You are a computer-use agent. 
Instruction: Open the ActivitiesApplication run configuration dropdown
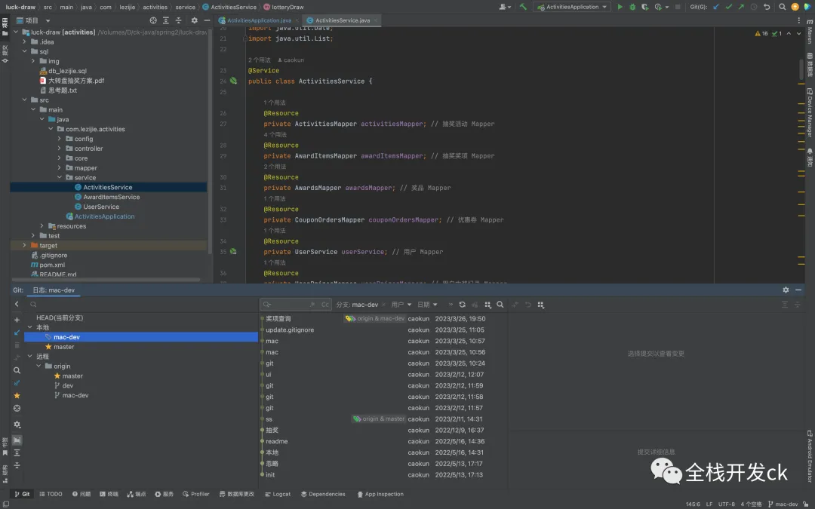[x=571, y=7]
